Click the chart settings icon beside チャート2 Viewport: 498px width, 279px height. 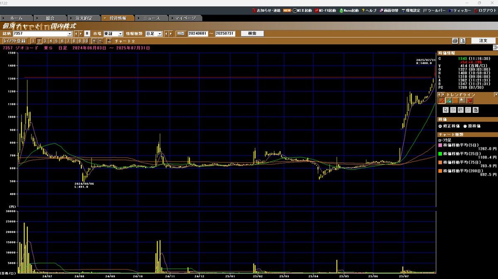tap(109, 41)
